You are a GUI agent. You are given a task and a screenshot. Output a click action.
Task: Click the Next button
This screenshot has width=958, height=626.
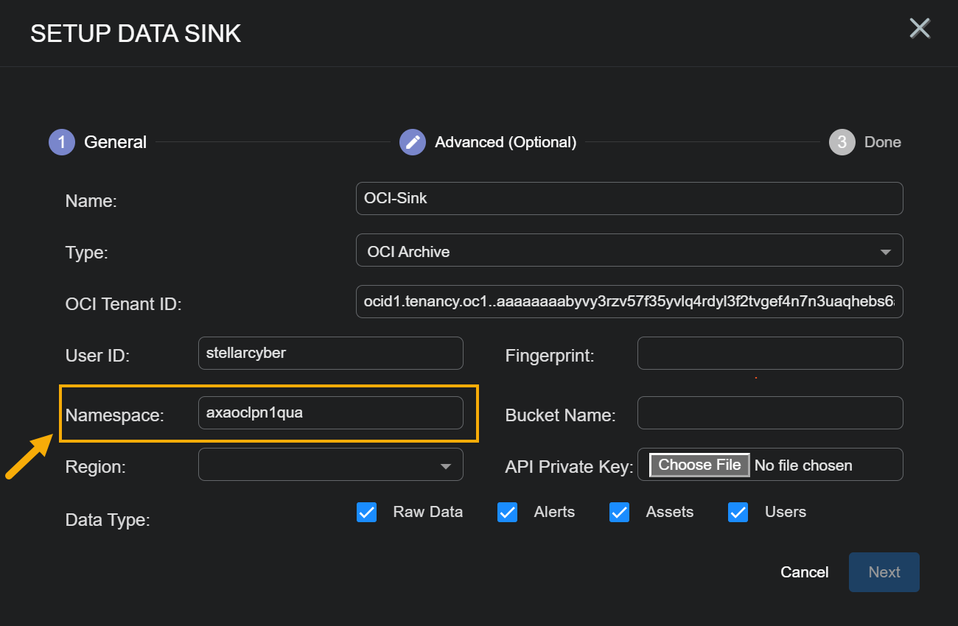point(884,572)
